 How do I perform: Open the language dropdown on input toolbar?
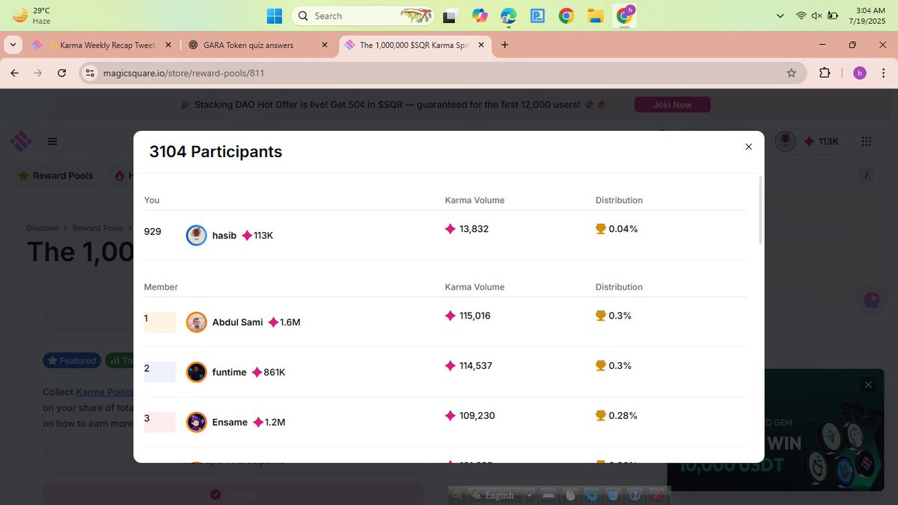coord(529,495)
